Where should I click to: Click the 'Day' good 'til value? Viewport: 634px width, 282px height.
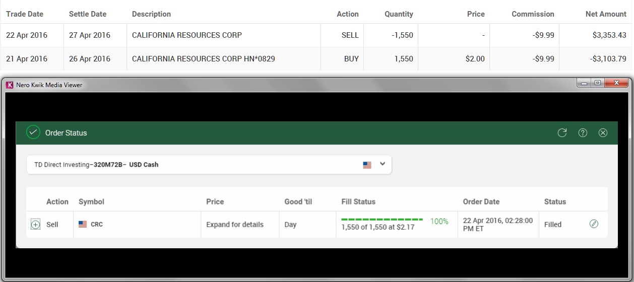coord(290,225)
